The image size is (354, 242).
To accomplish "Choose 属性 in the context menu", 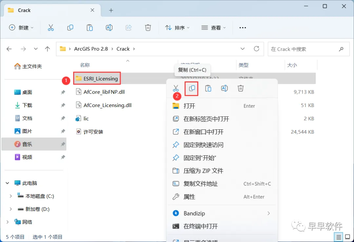I will click(x=222, y=197).
